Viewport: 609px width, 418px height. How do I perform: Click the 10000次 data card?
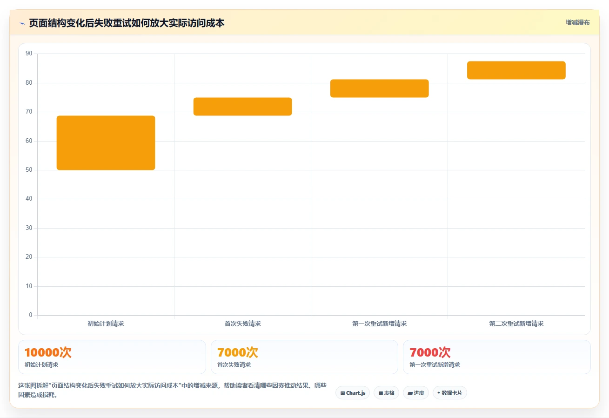pos(112,357)
